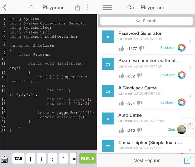Tap the share icon in code editor header
Viewport: 195px width, 167px height.
[x=77, y=8]
